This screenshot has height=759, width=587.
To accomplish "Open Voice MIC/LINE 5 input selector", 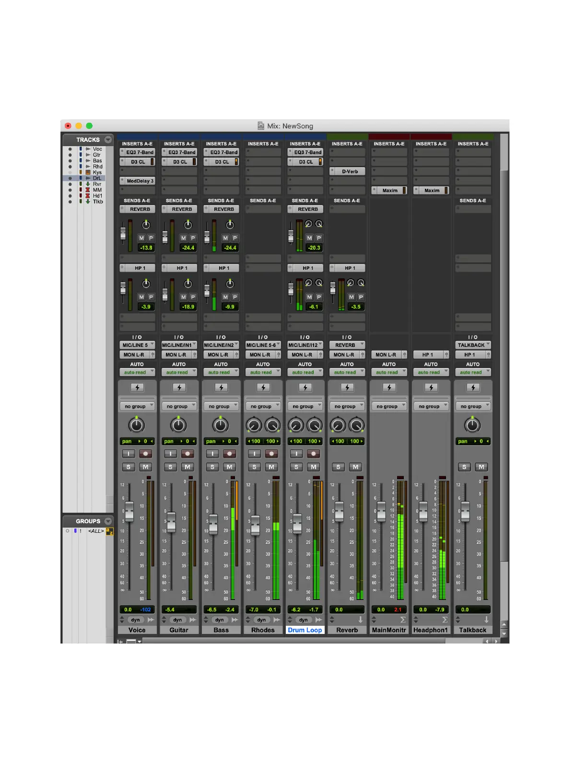I will (x=137, y=345).
